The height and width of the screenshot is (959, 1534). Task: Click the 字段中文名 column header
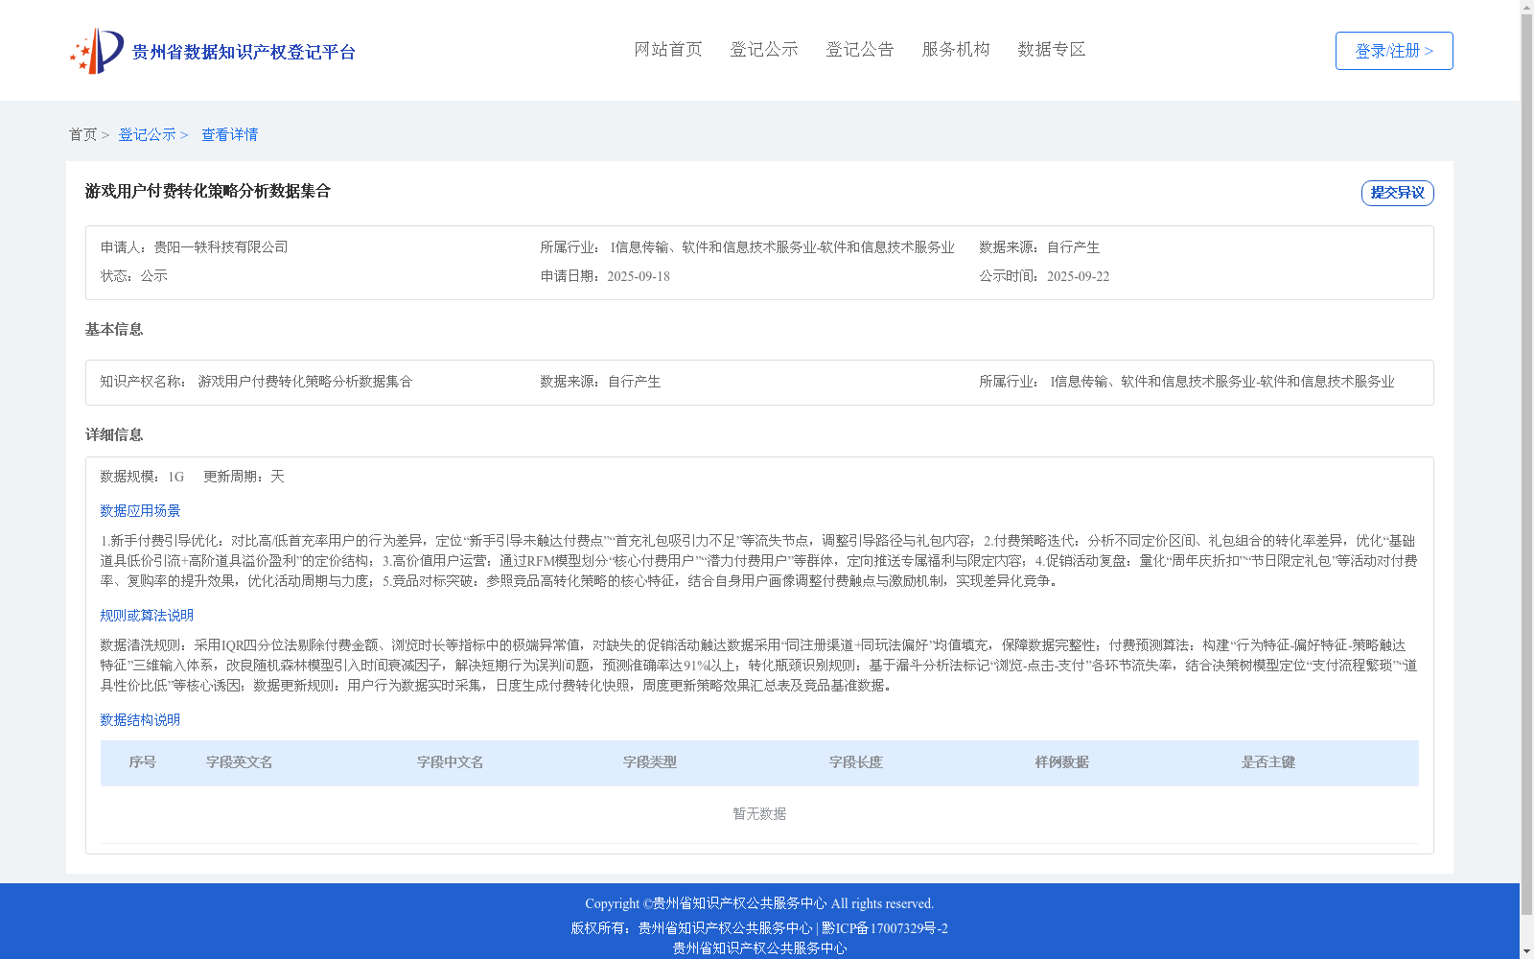click(x=451, y=762)
